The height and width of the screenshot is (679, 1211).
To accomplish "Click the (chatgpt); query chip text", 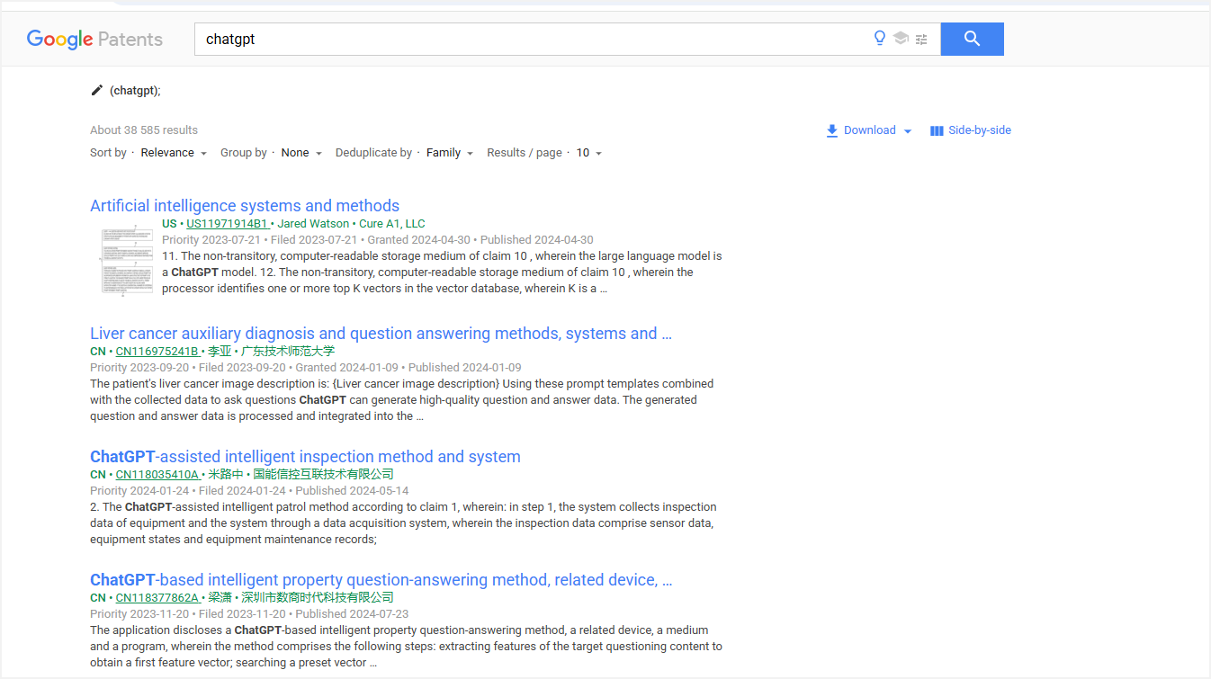I will pyautogui.click(x=135, y=91).
